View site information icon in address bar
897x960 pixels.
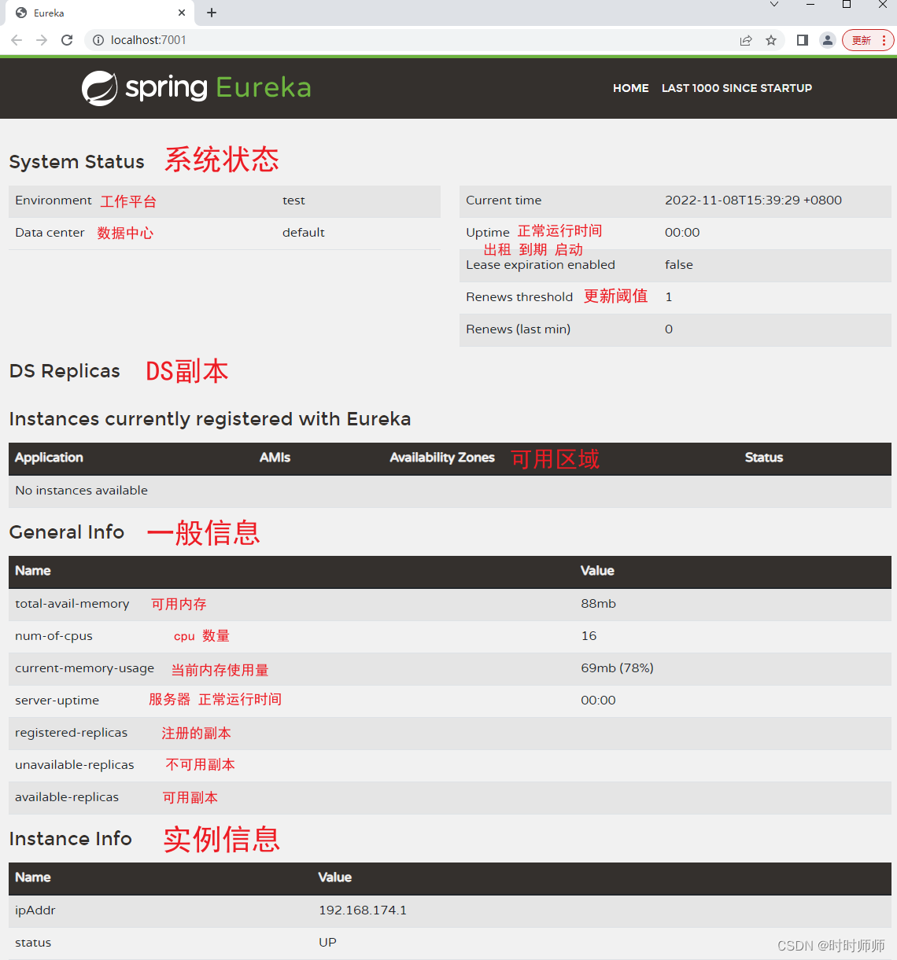(x=98, y=40)
